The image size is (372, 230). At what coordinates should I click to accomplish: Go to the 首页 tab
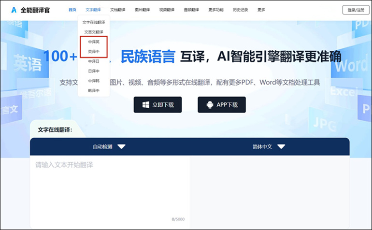72,10
